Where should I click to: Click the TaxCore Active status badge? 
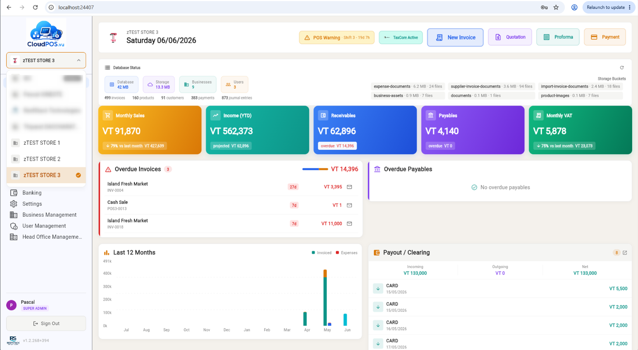point(401,37)
